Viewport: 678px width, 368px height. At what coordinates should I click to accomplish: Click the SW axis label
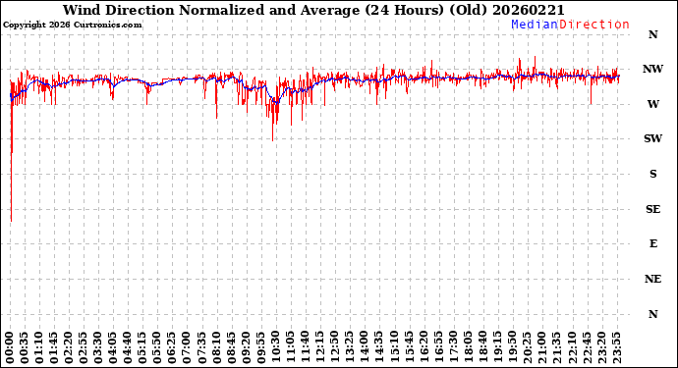(652, 138)
